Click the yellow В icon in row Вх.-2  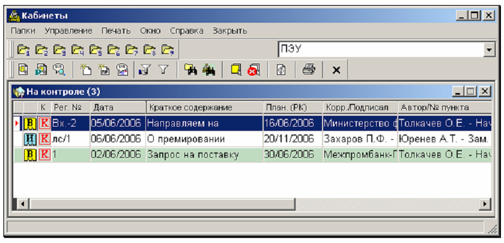[x=31, y=124]
